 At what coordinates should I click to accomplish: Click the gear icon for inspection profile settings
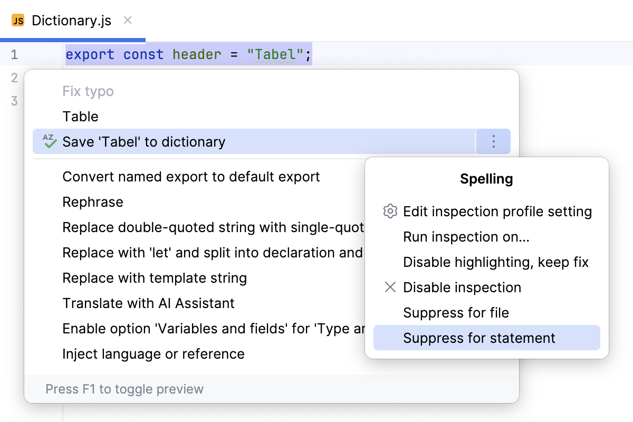(x=390, y=211)
